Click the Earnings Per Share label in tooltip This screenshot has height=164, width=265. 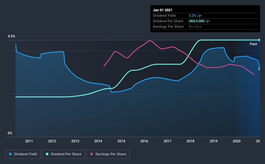168,26
